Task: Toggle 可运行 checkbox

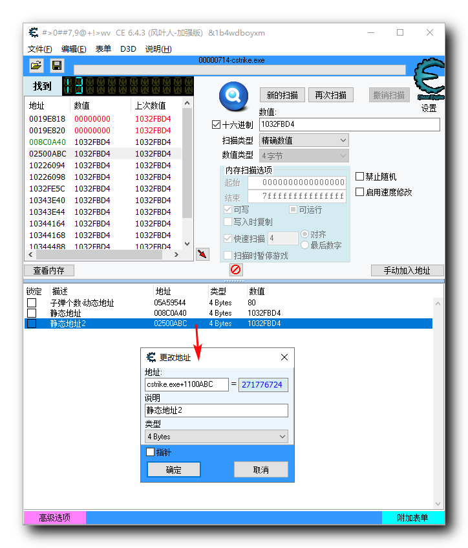Action: pos(293,210)
